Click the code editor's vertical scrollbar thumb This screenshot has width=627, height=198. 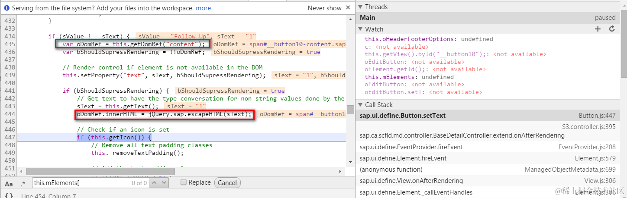pos(351,110)
